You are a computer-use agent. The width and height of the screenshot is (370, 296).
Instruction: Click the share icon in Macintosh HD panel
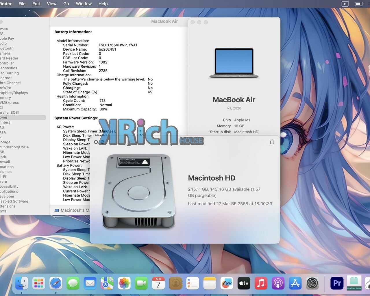(272, 142)
